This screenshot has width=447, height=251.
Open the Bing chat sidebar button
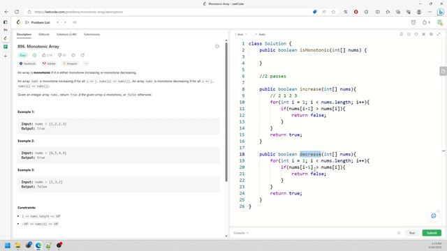[441, 12]
